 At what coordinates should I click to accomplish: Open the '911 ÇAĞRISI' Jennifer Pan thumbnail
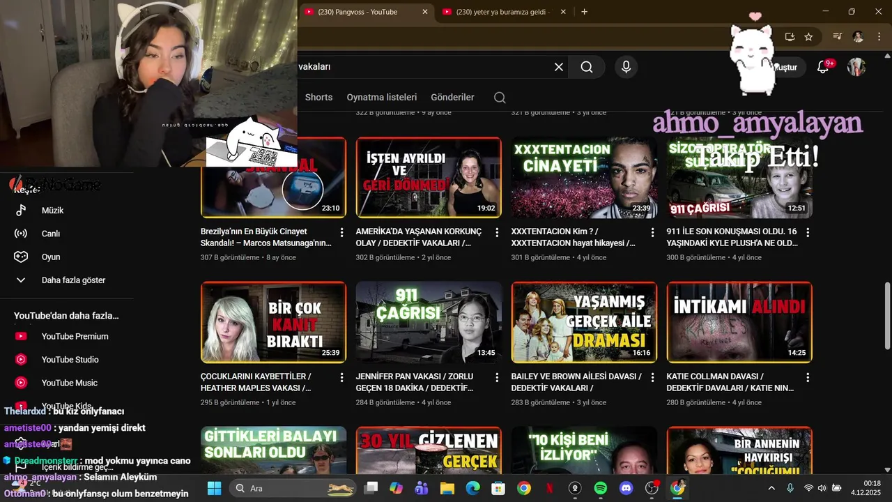pos(429,322)
